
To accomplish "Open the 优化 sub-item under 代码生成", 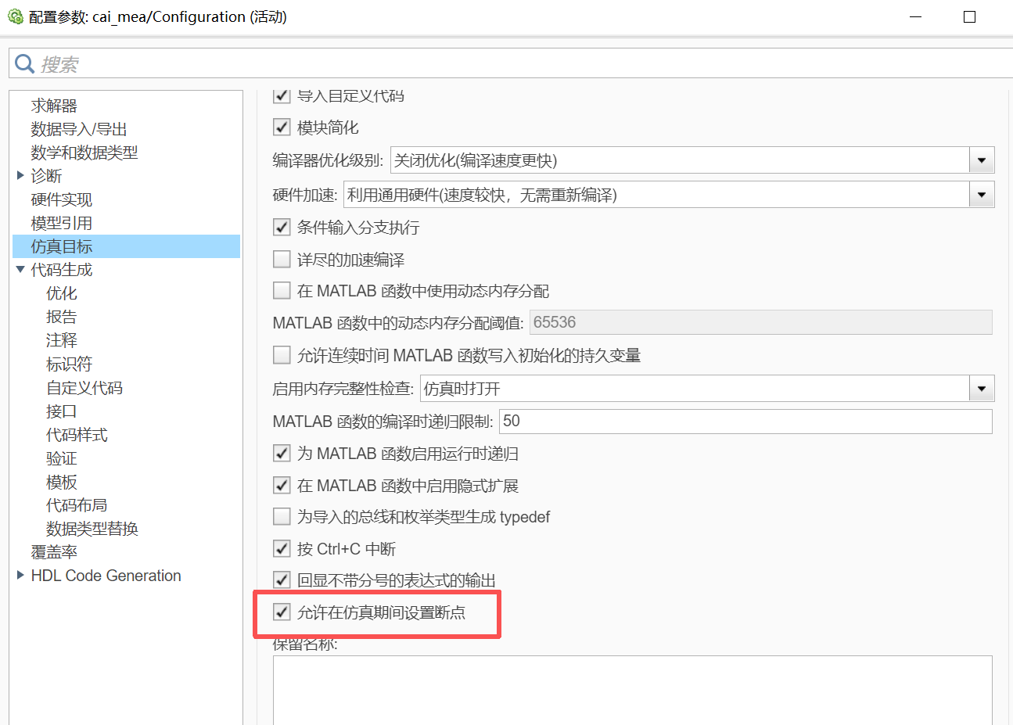I will (x=62, y=293).
